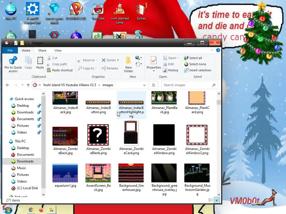Viewport: 286px width, 214px height.
Task: Select (C:) Local Disk
Action: pyautogui.click(x=27, y=188)
